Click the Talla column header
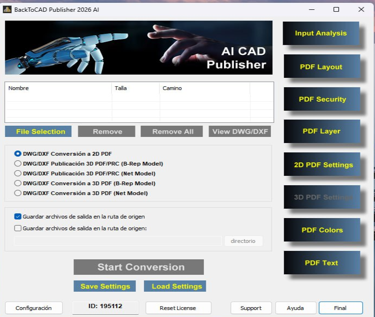Screen dimensions: 375x317 coord(135,88)
